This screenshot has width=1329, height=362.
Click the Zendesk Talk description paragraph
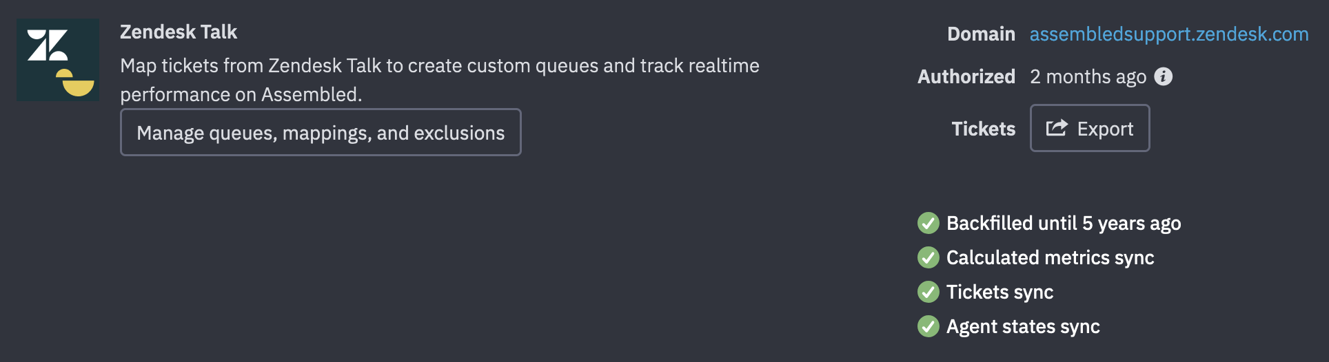(x=440, y=80)
